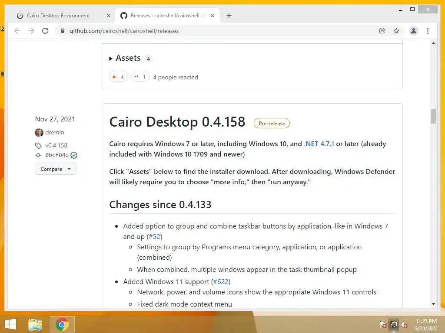This screenshot has height=333, width=445.
Task: Maximize the Chrome window
Action: [x=412, y=10]
